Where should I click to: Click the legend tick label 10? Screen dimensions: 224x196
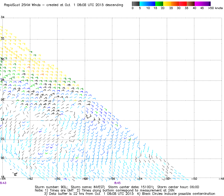(x=148, y=8)
